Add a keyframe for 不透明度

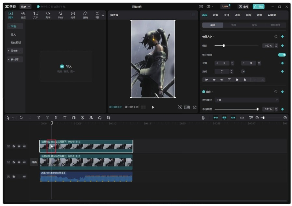coord(283,109)
